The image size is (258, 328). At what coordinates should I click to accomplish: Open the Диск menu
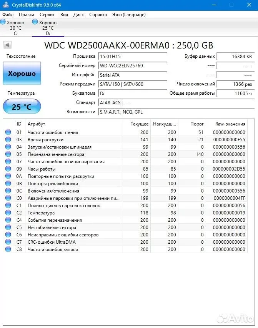(x=78, y=15)
